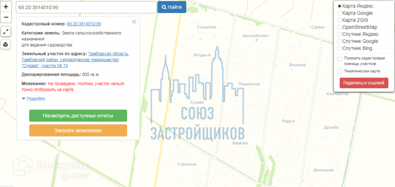Click the Дружба map label
The width and height of the screenshot is (395, 187).
point(331,127)
